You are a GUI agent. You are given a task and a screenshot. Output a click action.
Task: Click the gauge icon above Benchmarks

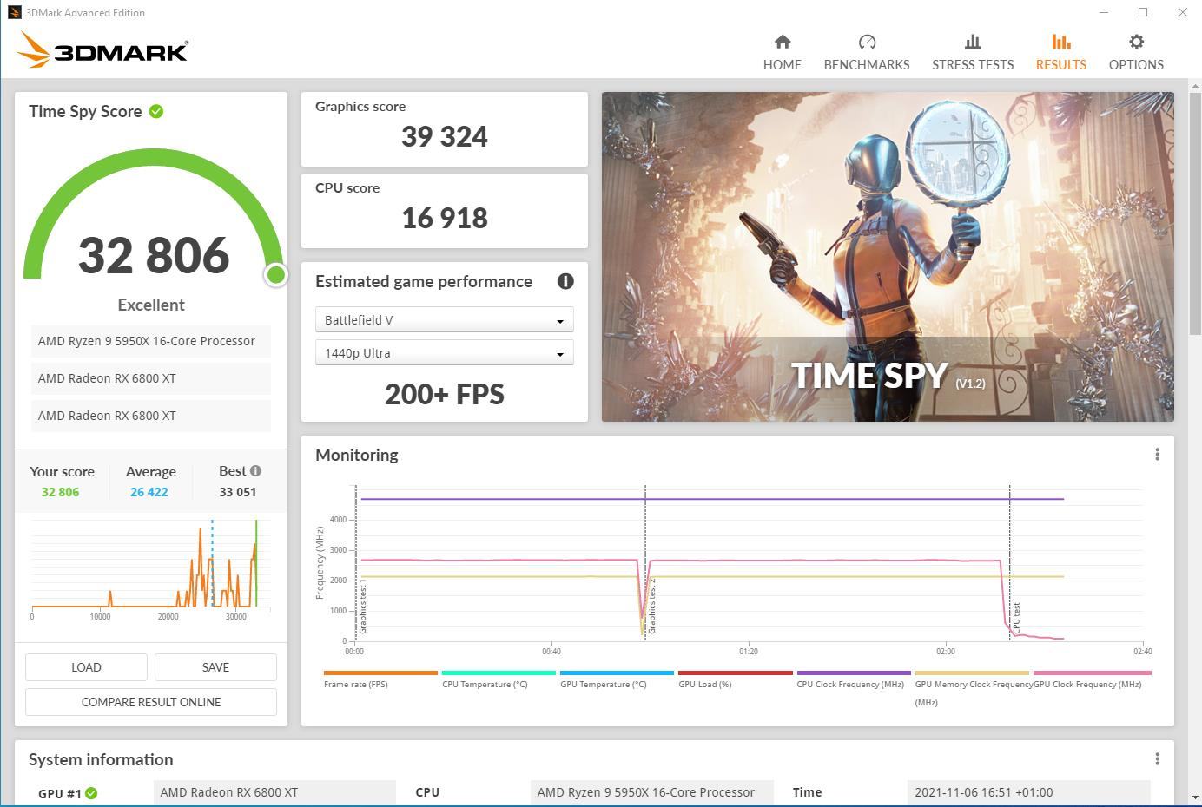[867, 42]
